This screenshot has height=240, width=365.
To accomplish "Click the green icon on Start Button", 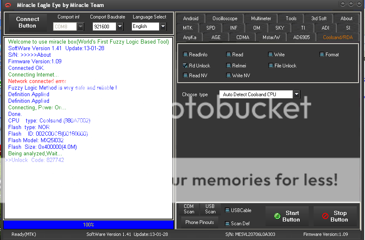I will click(x=277, y=216).
